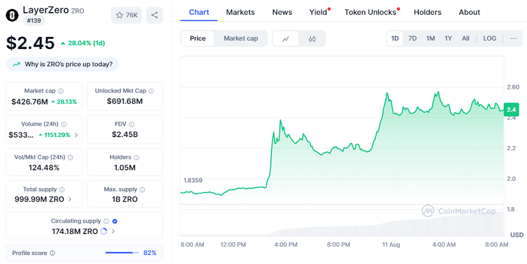The height and width of the screenshot is (264, 527).
Task: Open the Markets tab
Action: 240,12
